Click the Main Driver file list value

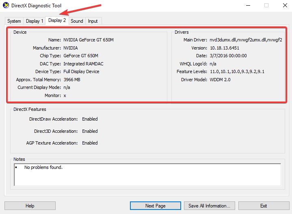(x=246, y=40)
